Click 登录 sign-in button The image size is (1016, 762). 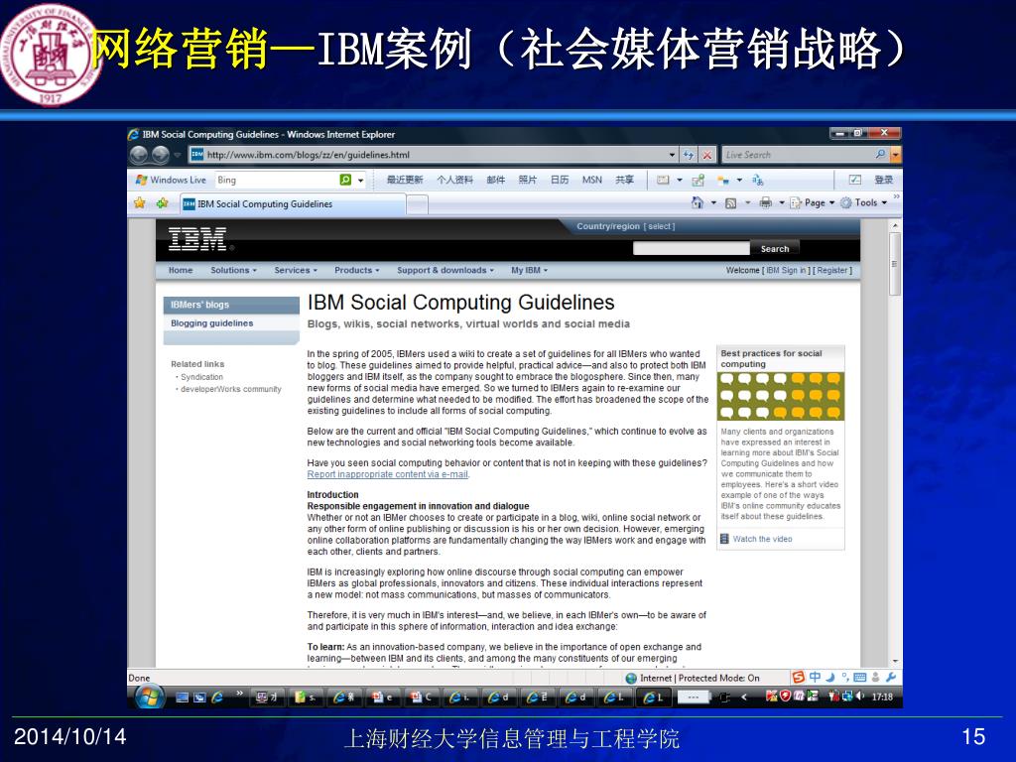pyautogui.click(x=883, y=181)
